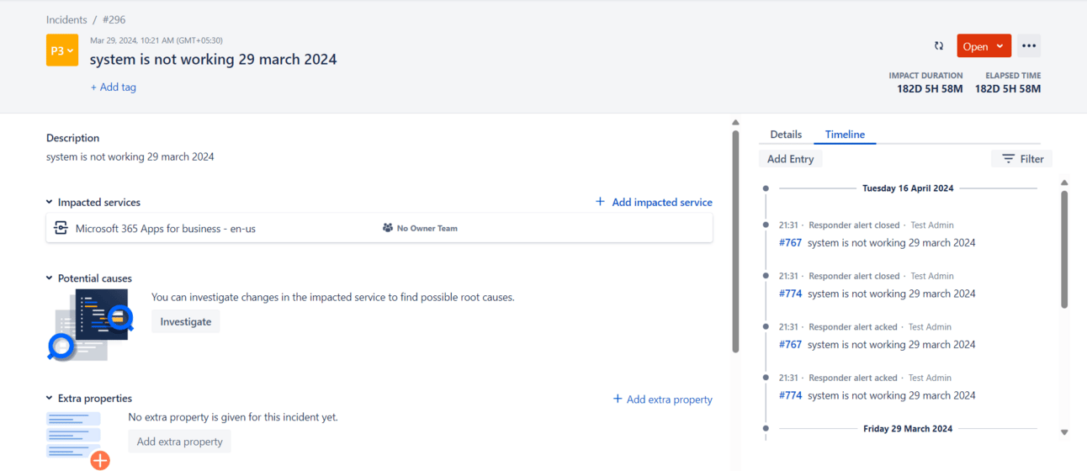
Task: Click the refresh icon beside Open status
Action: tap(939, 46)
